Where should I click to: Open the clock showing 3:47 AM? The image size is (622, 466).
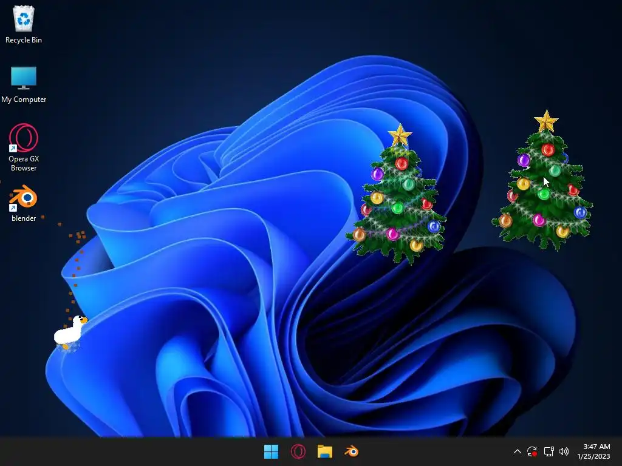coord(593,451)
